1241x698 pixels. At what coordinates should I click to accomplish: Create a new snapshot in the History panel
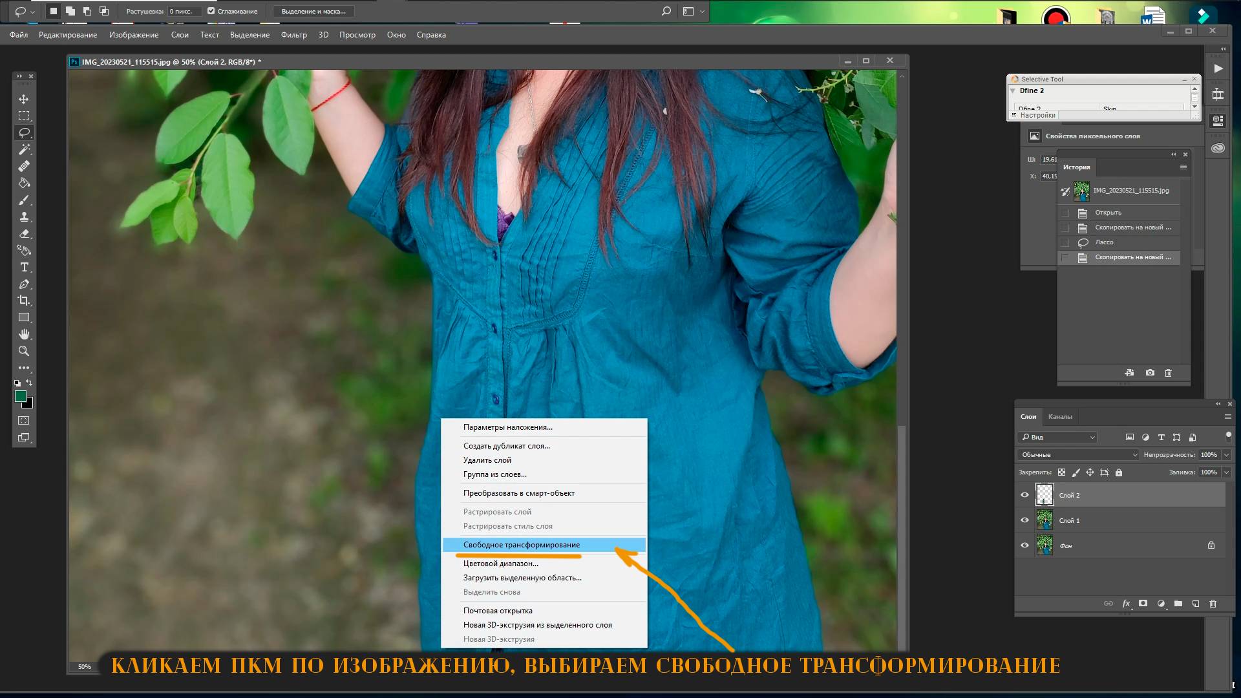click(1150, 373)
